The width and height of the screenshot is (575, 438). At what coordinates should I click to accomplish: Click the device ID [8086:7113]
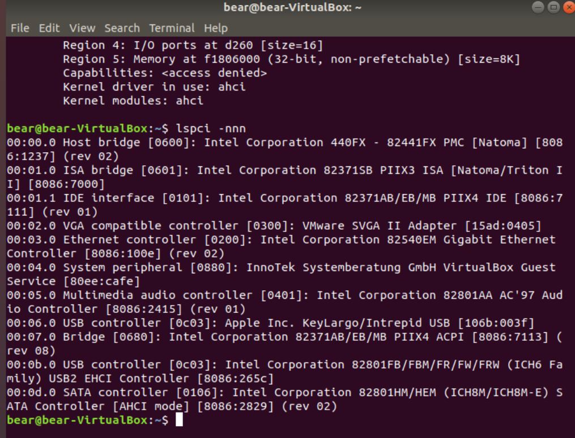tap(510, 337)
